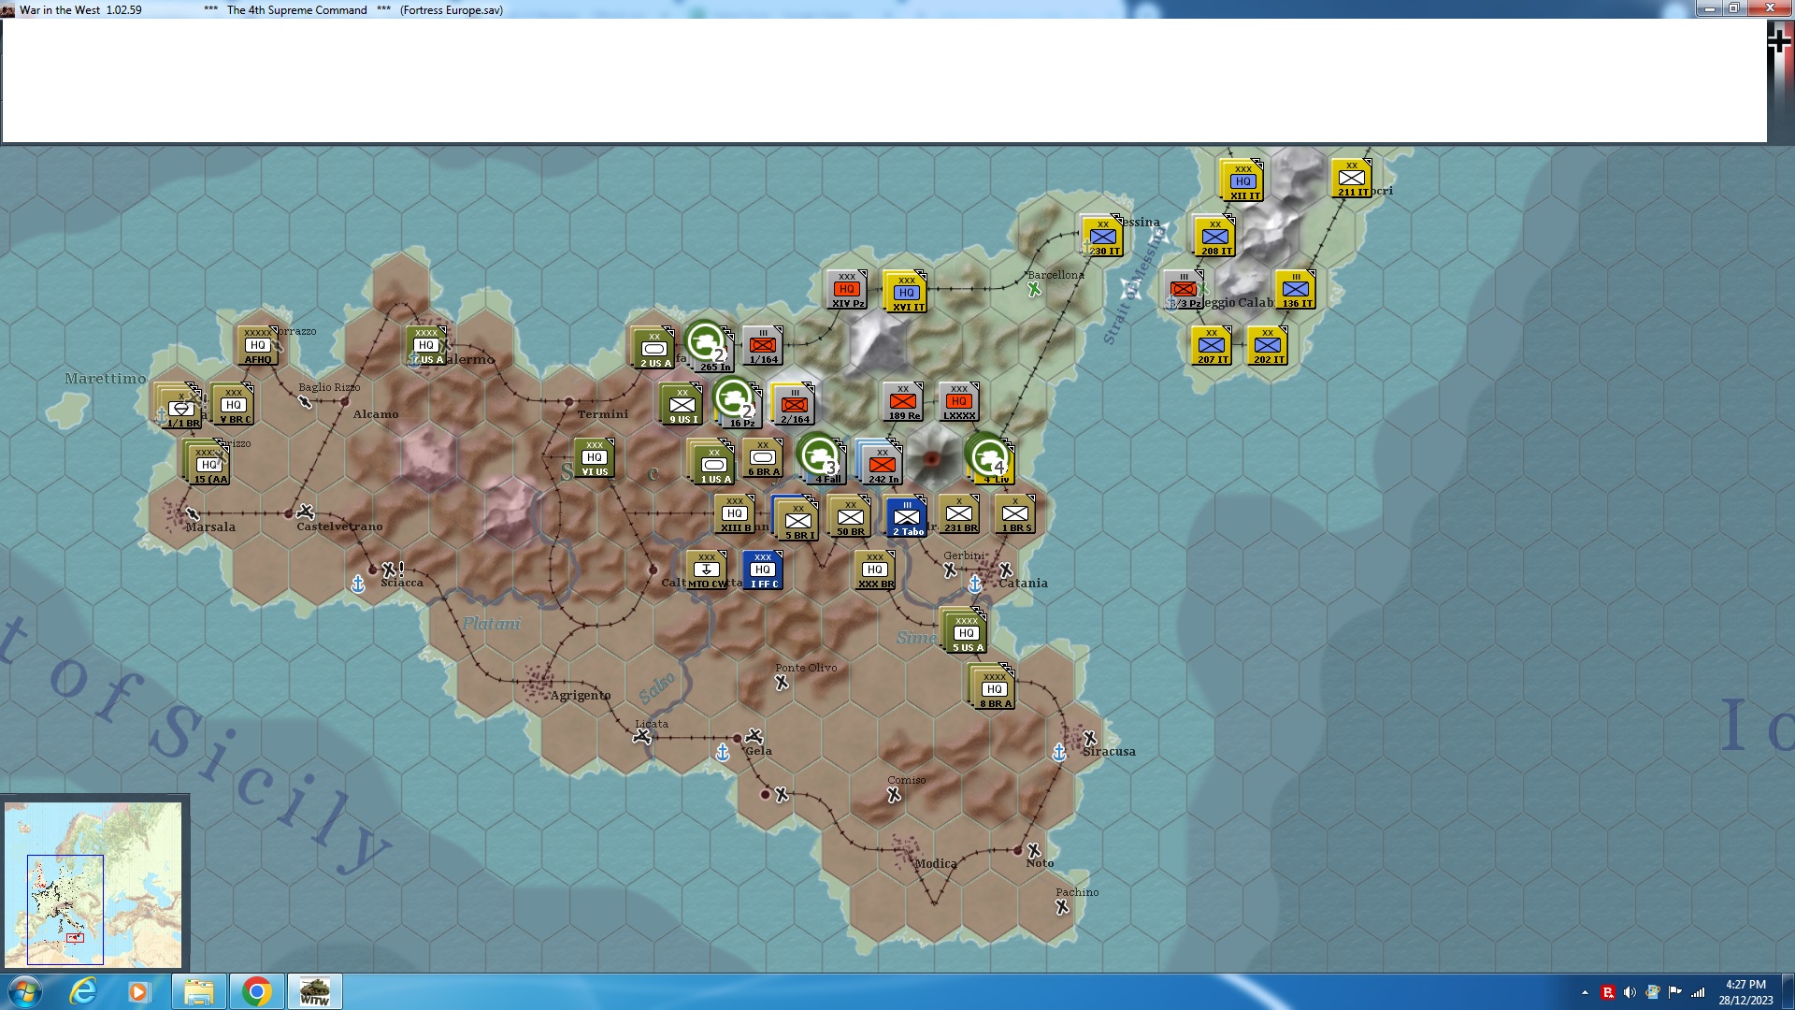Screen dimensions: 1795x1010
Task: Click the airfield marker at Ponte Olivo
Action: 782,684
